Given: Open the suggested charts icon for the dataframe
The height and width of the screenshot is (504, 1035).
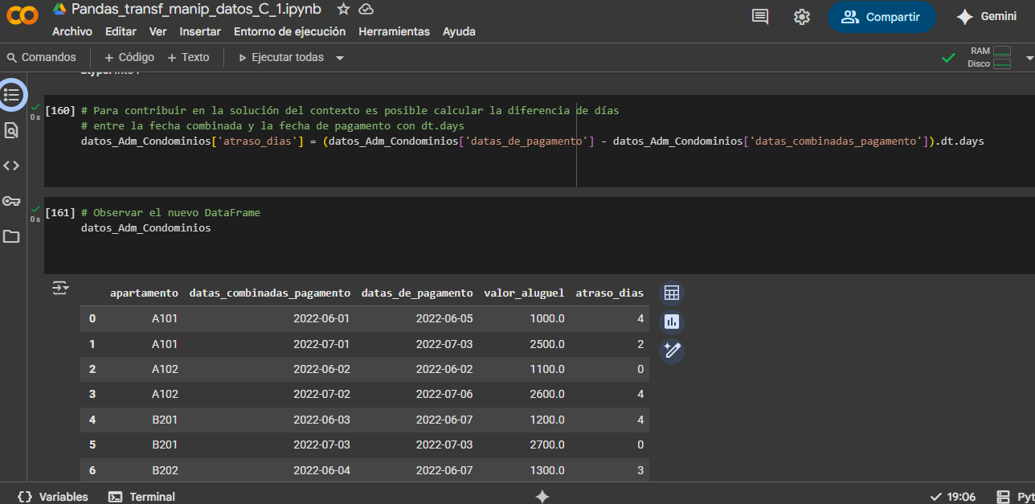Looking at the screenshot, I should pos(672,322).
